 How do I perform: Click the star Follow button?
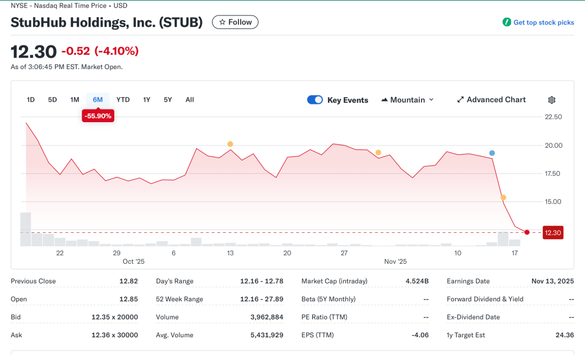(235, 22)
